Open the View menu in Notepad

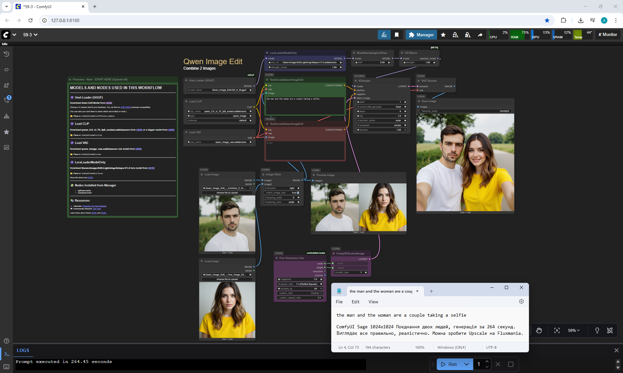pos(373,302)
